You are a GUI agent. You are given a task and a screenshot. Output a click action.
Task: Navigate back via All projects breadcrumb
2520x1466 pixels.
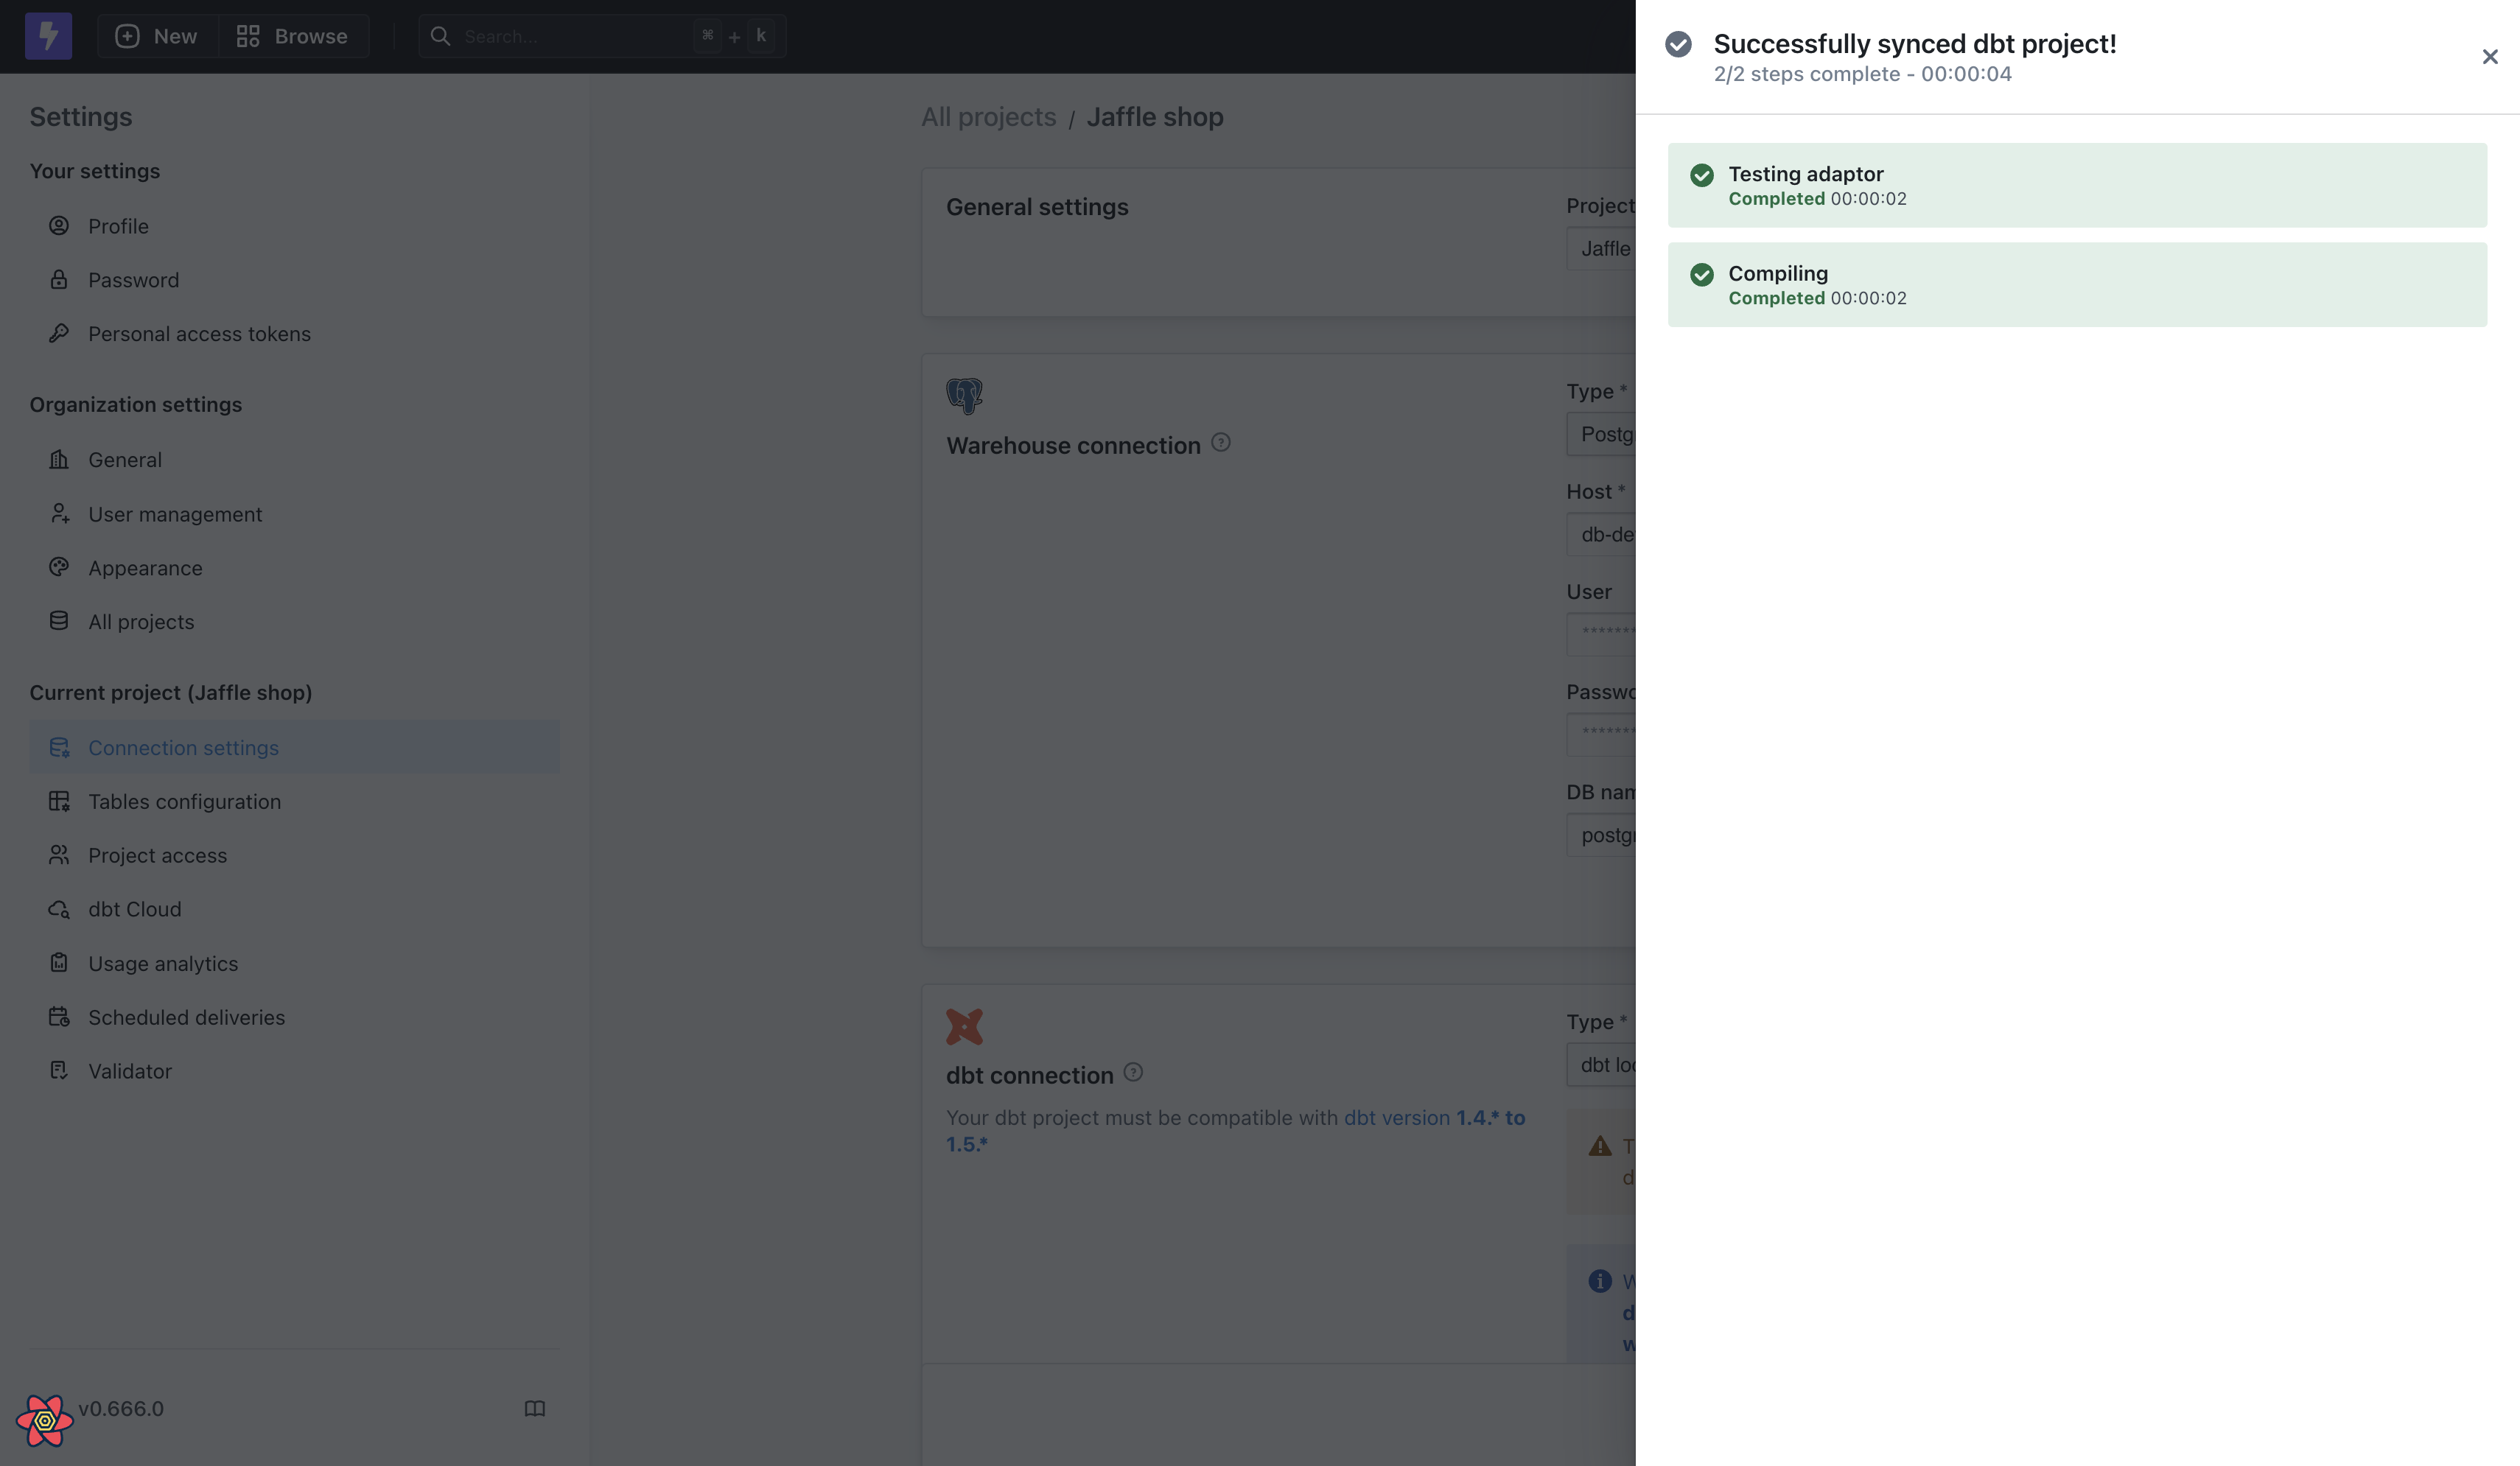coord(988,116)
